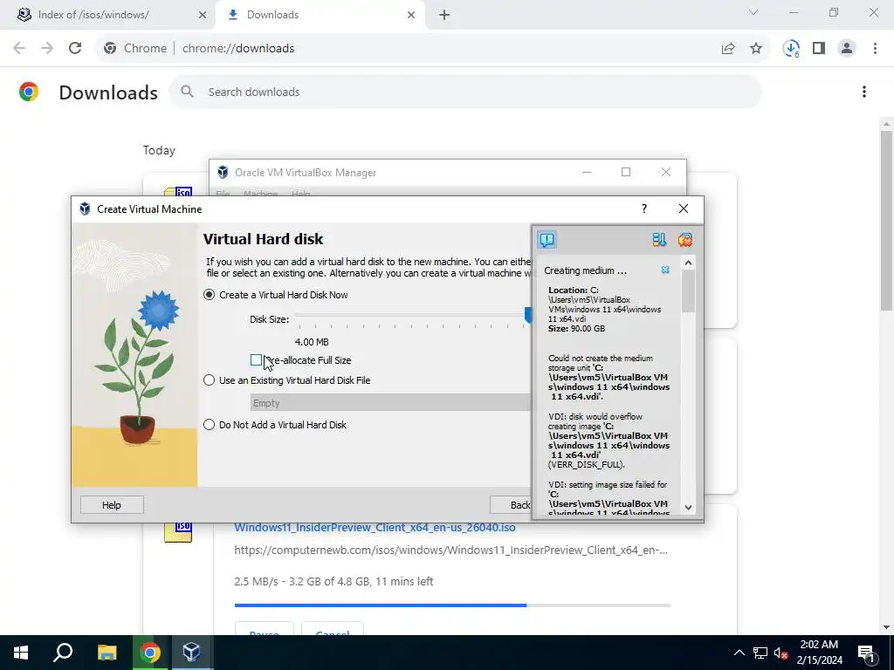Click the share this page icon
The height and width of the screenshot is (670, 894).
pyautogui.click(x=728, y=49)
